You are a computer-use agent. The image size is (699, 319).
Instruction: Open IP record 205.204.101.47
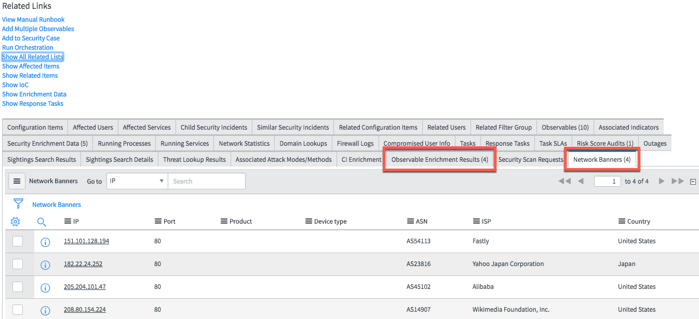pyautogui.click(x=85, y=287)
